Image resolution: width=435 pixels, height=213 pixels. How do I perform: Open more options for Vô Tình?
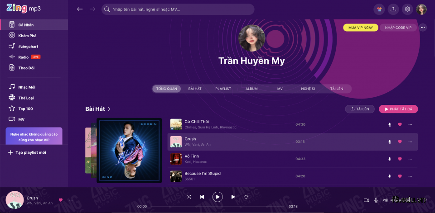[x=410, y=159]
